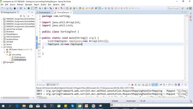Open Windows Start menu
The height and width of the screenshot is (109, 193).
pyautogui.click(x=3, y=106)
